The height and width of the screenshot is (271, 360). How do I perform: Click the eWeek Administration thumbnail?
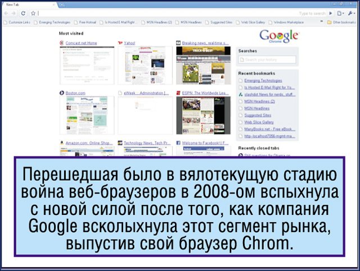pos(145,115)
